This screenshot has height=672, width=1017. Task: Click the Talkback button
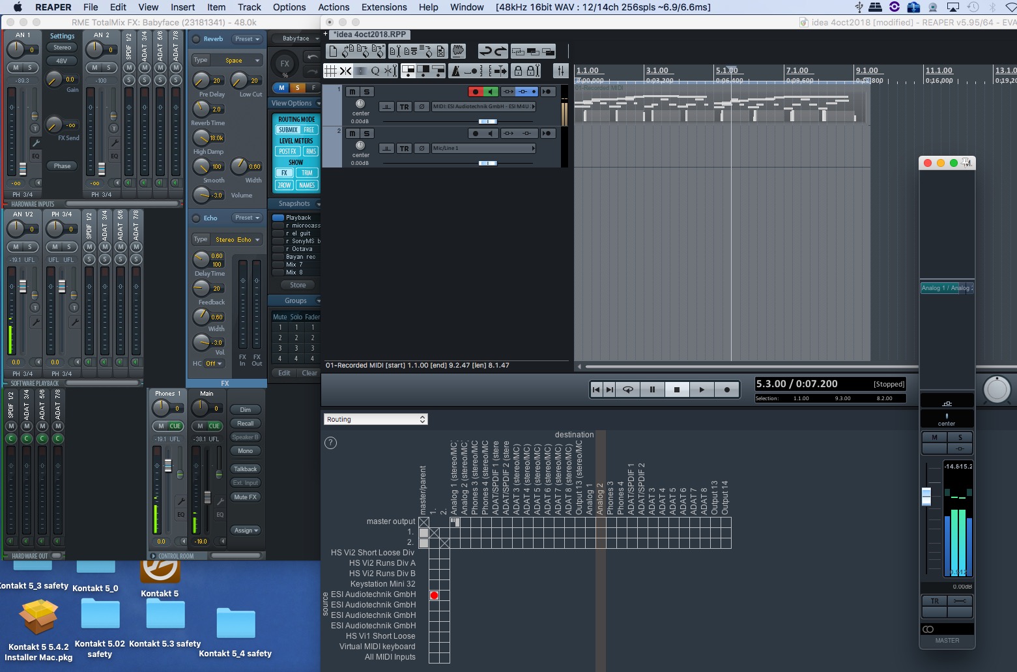pos(246,469)
